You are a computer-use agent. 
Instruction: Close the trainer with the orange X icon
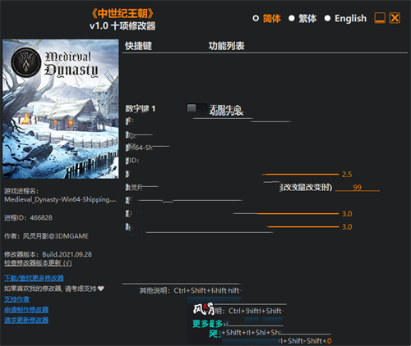(x=395, y=18)
